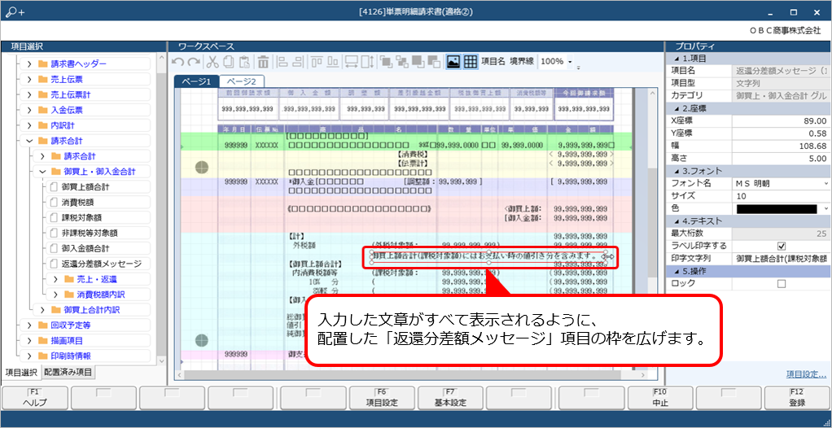This screenshot has height=428, width=832.
Task: Select the align top edges icon
Action: (x=317, y=62)
